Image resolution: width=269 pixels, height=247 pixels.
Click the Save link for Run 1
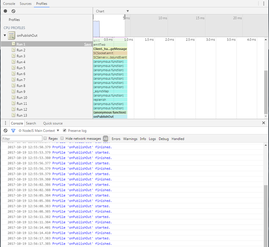tap(88, 44)
